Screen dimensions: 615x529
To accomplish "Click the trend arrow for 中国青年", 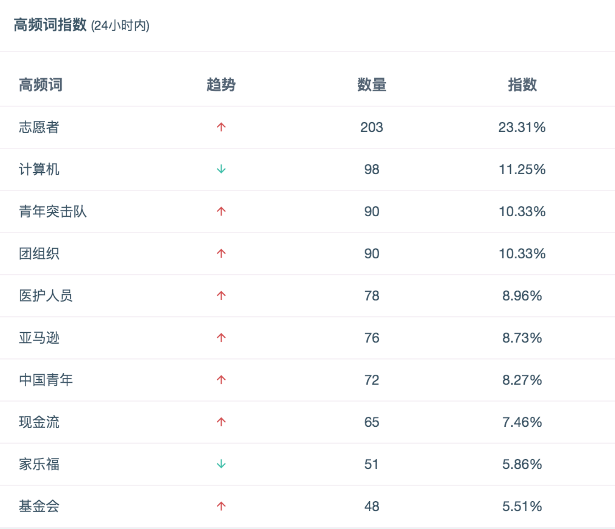I will point(221,380).
